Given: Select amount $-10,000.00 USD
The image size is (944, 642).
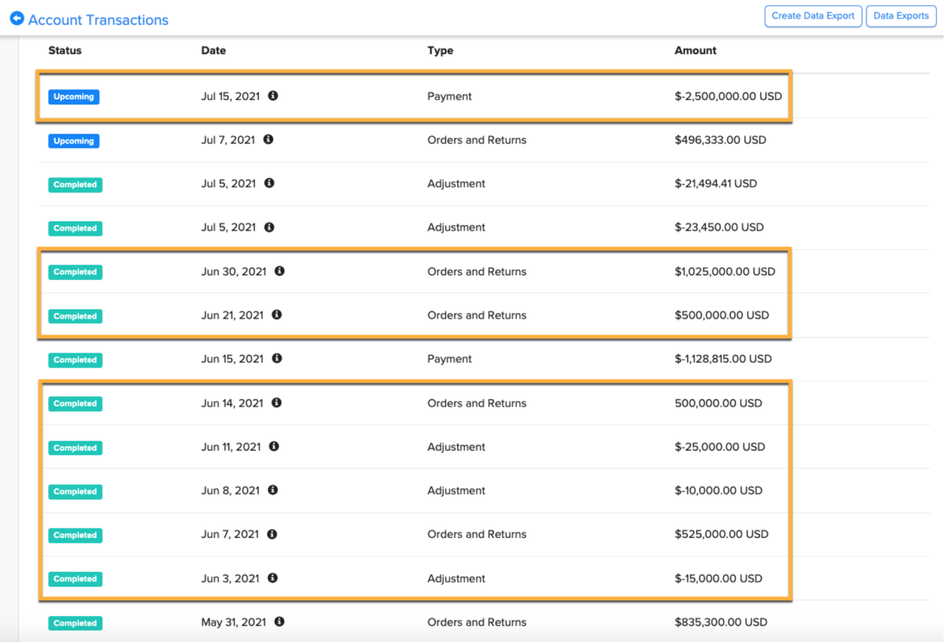Looking at the screenshot, I should coord(719,491).
